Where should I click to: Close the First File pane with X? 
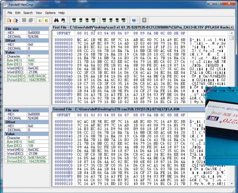232,27
